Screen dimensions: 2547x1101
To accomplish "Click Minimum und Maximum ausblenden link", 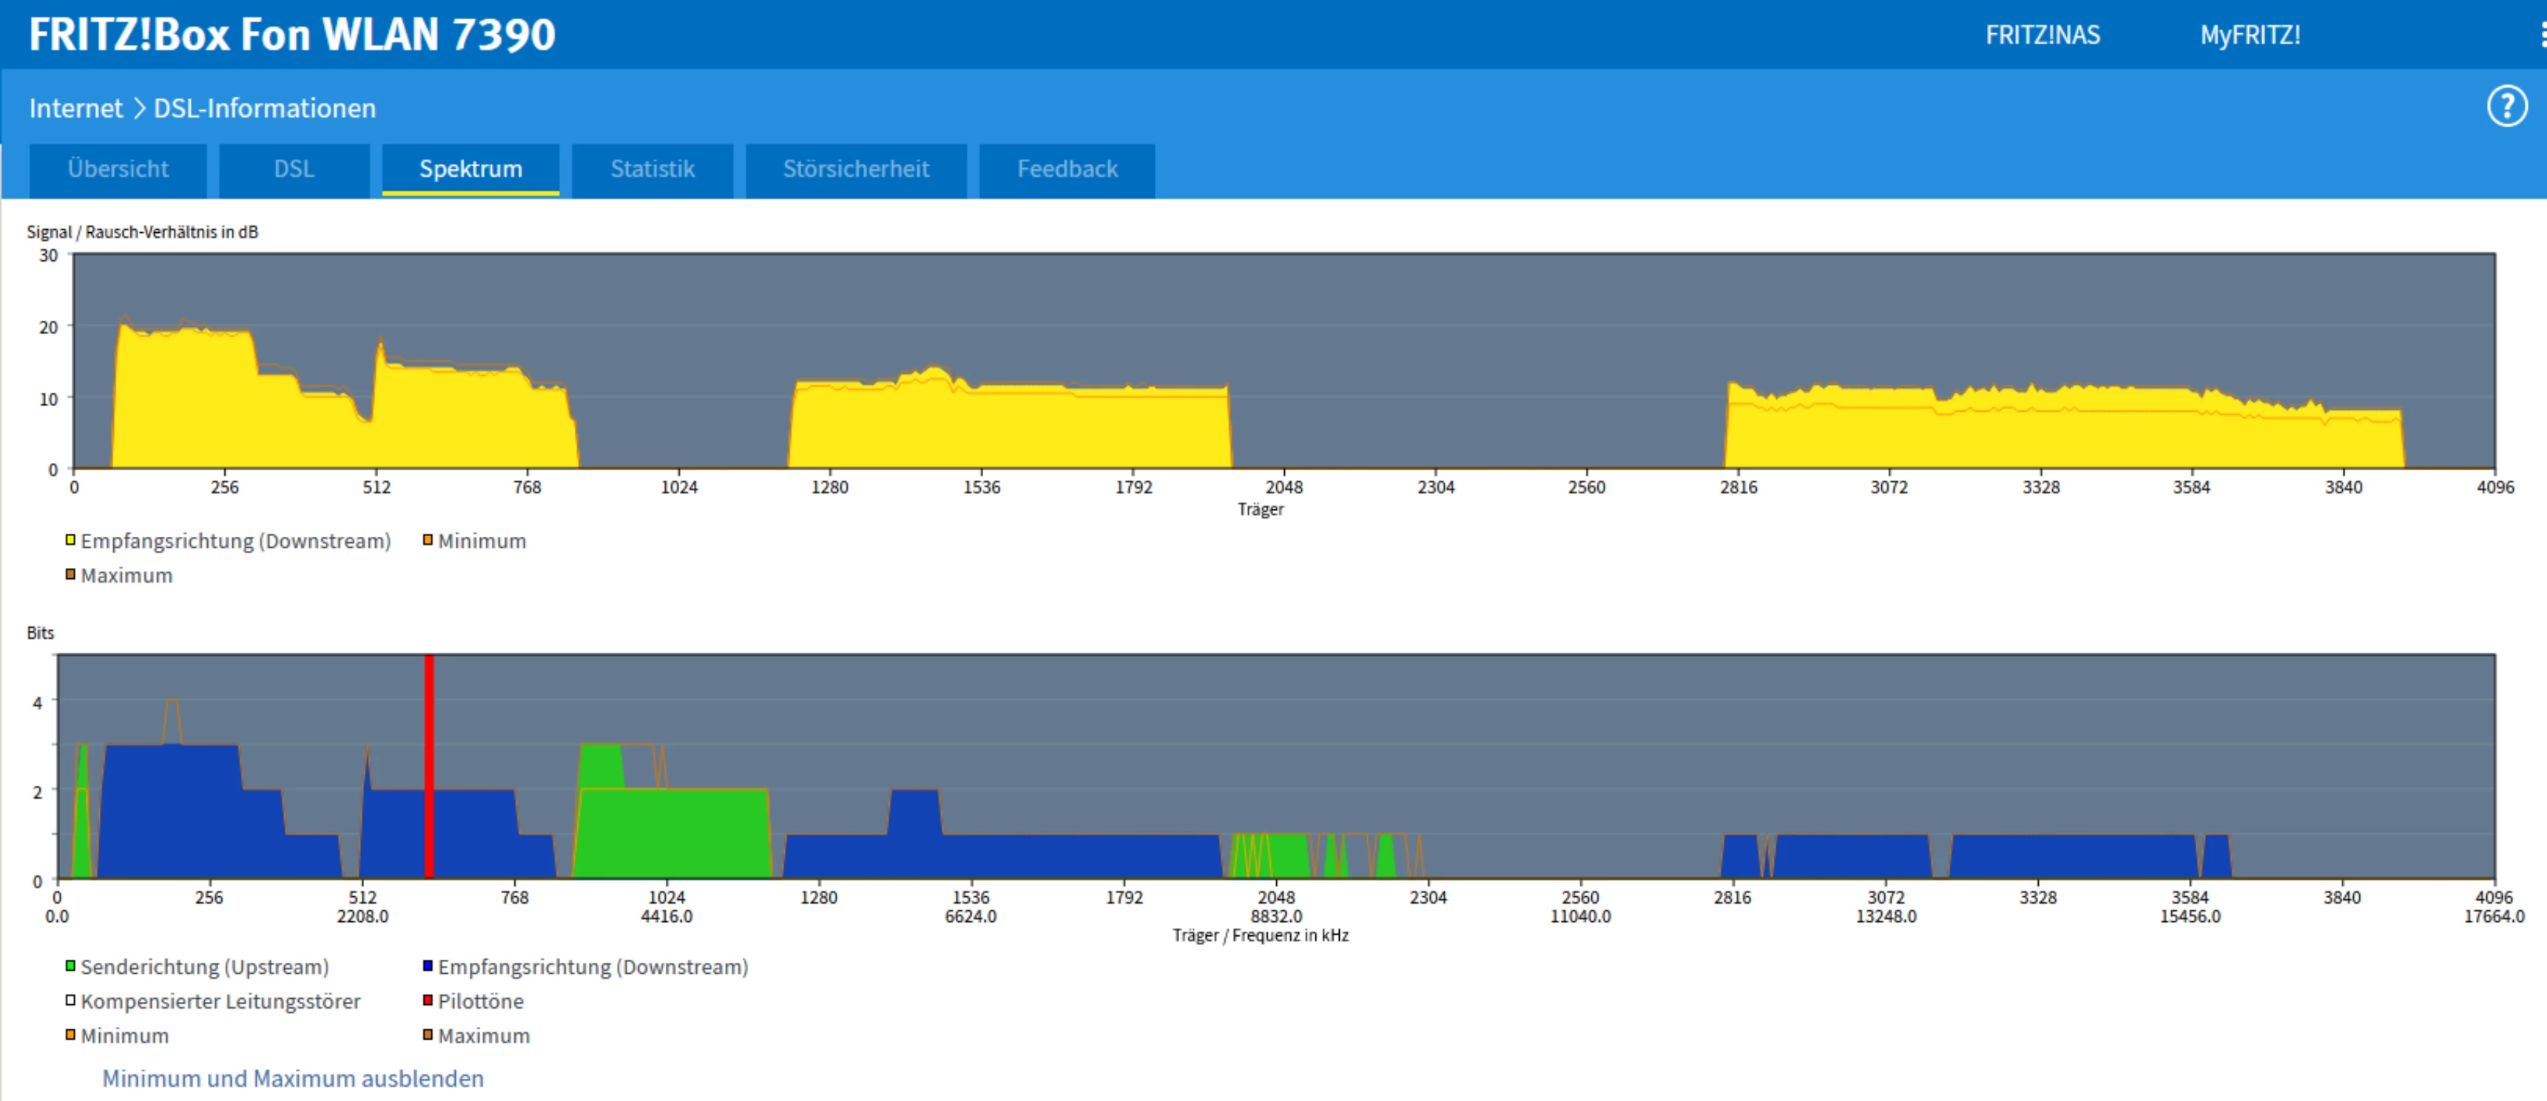I will click(x=293, y=1078).
